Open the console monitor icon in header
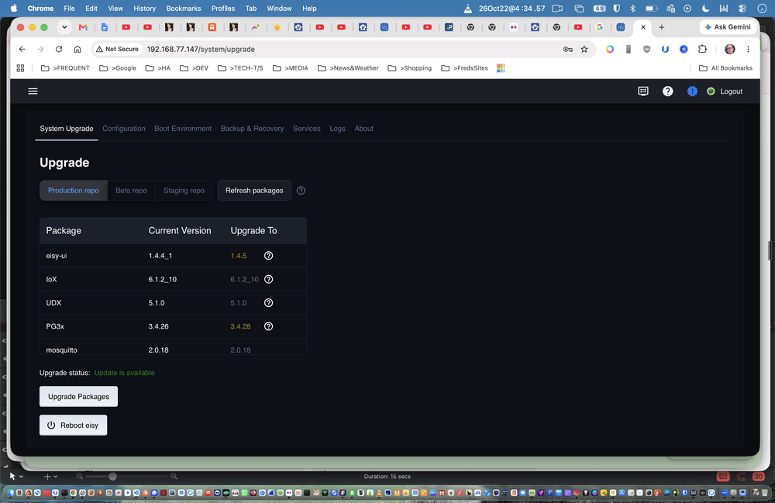775x503 pixels. [643, 91]
